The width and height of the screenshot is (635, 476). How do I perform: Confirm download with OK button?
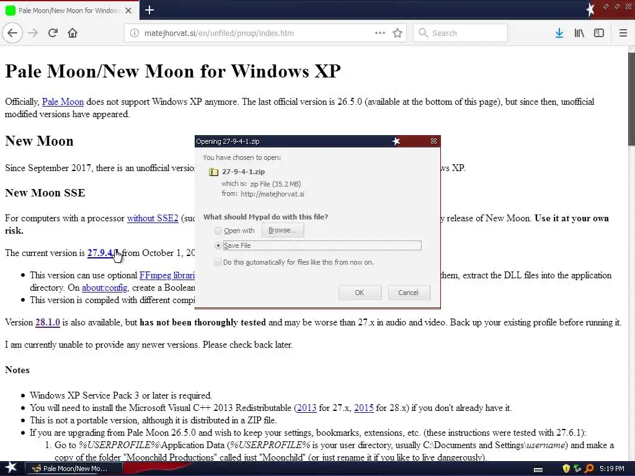pos(359,293)
